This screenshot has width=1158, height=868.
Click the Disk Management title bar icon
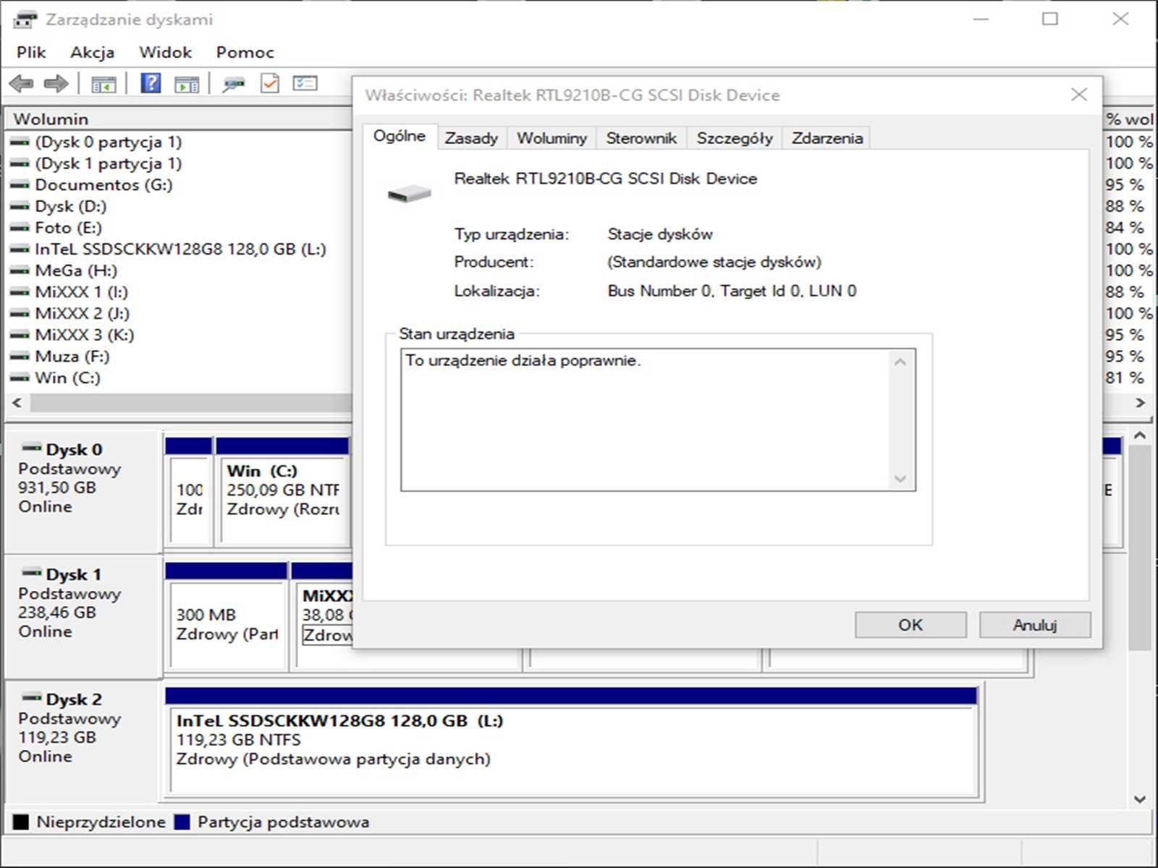point(25,20)
